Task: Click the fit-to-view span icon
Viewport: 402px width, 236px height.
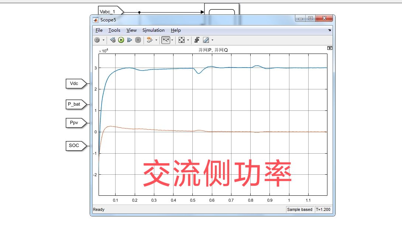Action: pos(181,40)
